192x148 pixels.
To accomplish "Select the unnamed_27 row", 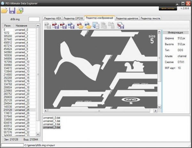I will coord(19,116).
